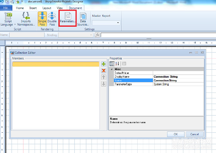This screenshot has width=216, height=153.
Task: Switch to the Home tab
Action: [20, 8]
